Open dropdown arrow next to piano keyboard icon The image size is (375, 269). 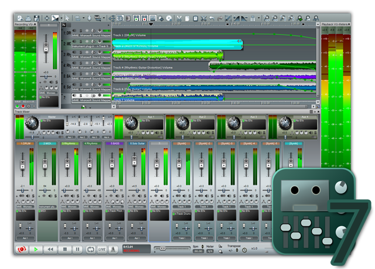[x=104, y=18]
